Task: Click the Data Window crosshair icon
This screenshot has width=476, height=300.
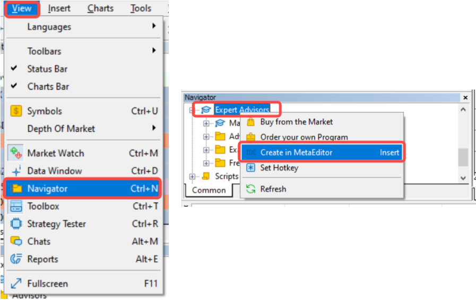Action: [16, 171]
